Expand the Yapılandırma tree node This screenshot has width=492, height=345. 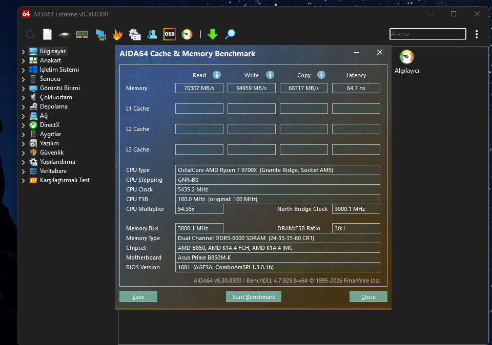point(23,162)
